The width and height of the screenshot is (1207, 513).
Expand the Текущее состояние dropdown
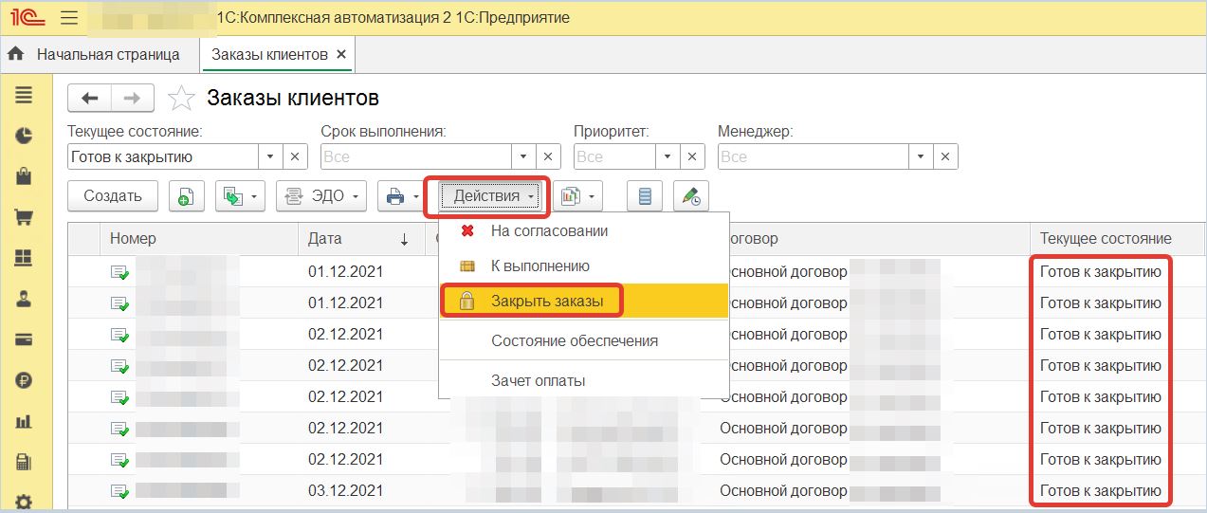[x=270, y=156]
